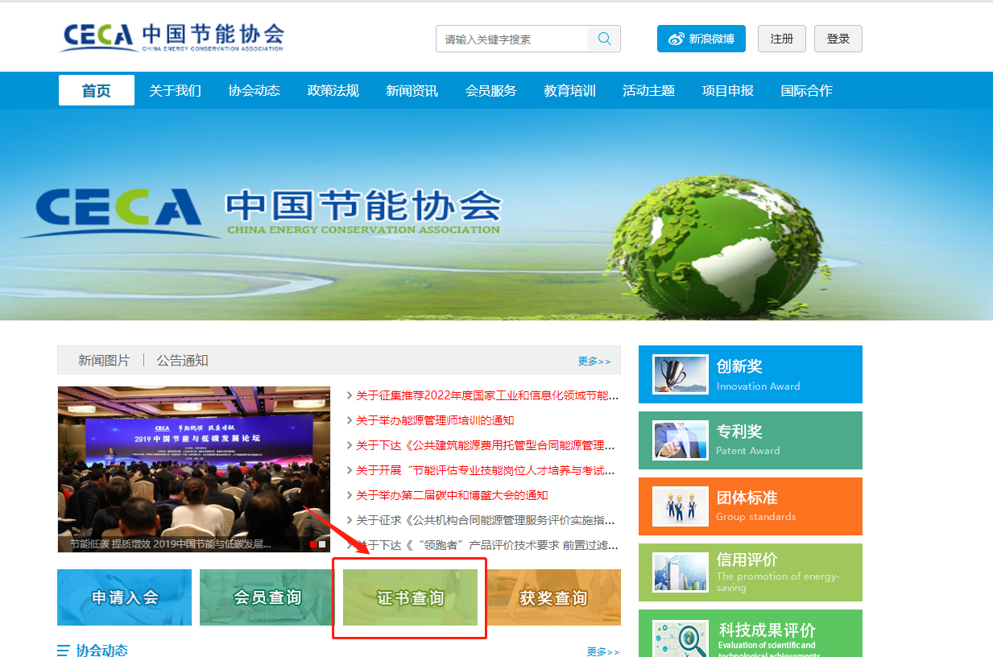
Task: Open notice about 领跑者 产品评价技术要求
Action: click(487, 545)
